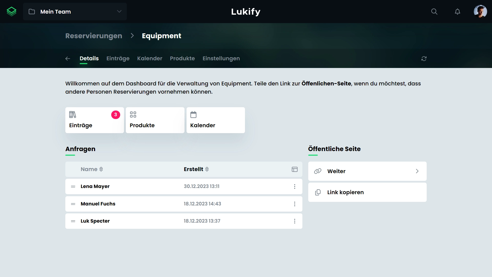492x277 pixels.
Task: Sort requests by Erstellt column
Action: 196,169
